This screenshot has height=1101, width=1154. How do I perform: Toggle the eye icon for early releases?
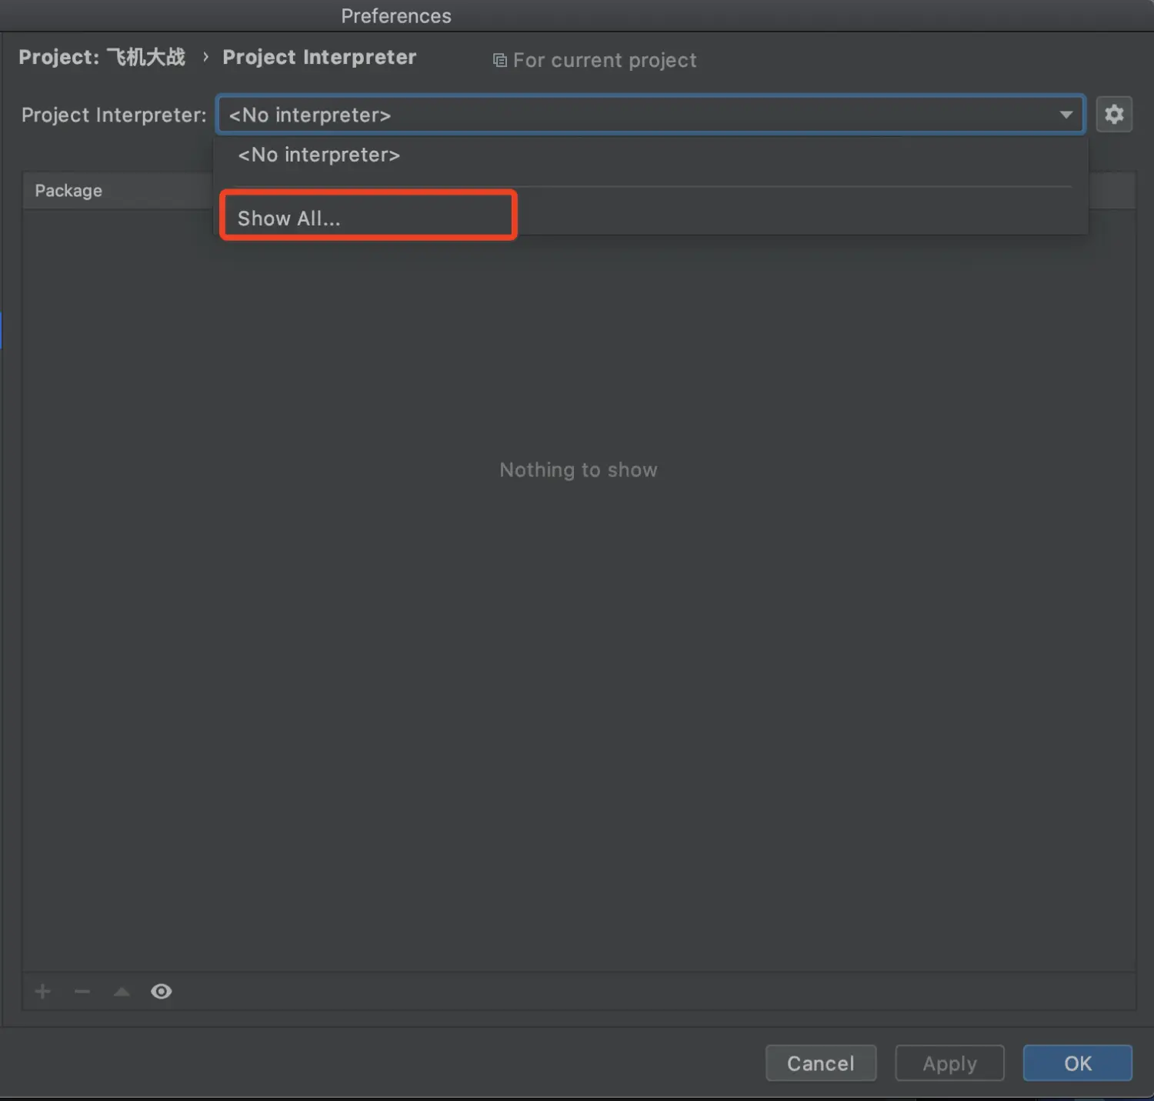pyautogui.click(x=161, y=991)
